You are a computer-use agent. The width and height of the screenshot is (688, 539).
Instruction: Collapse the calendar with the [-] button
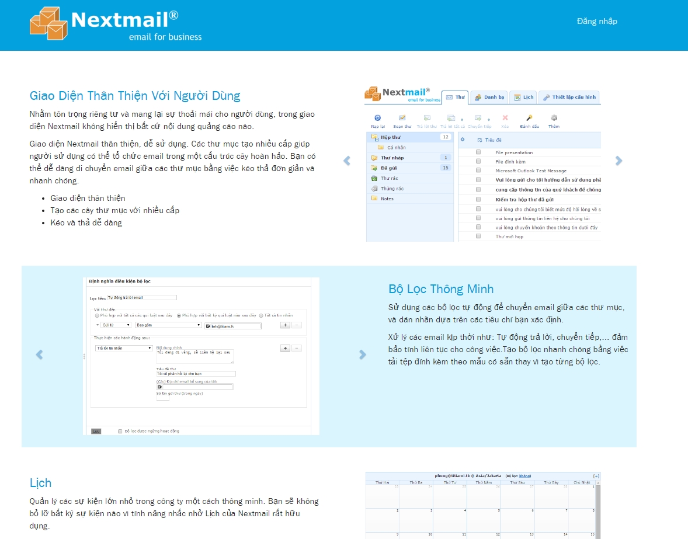point(596,476)
